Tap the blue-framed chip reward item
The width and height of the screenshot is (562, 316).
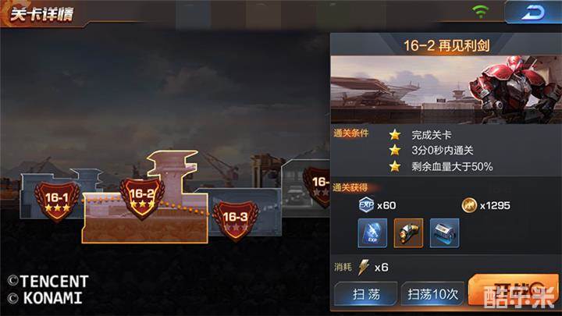pyautogui.click(x=444, y=233)
